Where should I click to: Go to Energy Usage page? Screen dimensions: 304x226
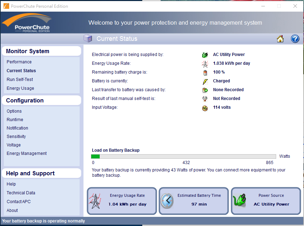pyautogui.click(x=20, y=88)
